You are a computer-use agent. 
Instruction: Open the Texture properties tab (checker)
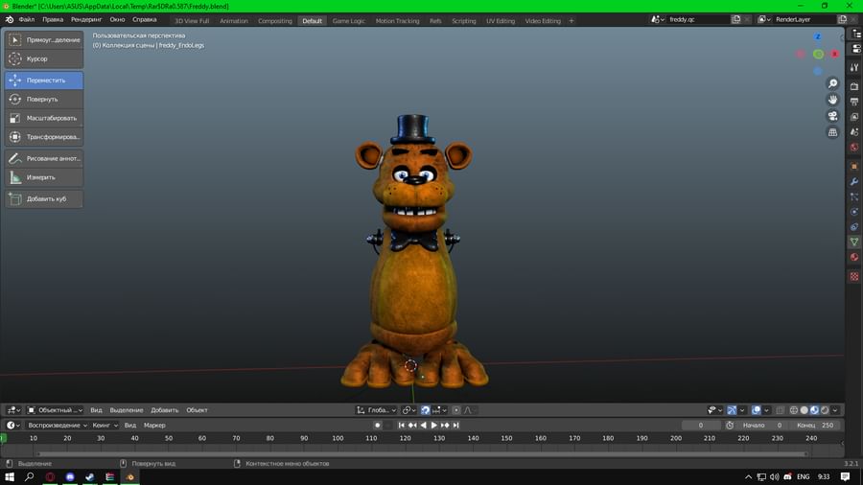pyautogui.click(x=854, y=277)
